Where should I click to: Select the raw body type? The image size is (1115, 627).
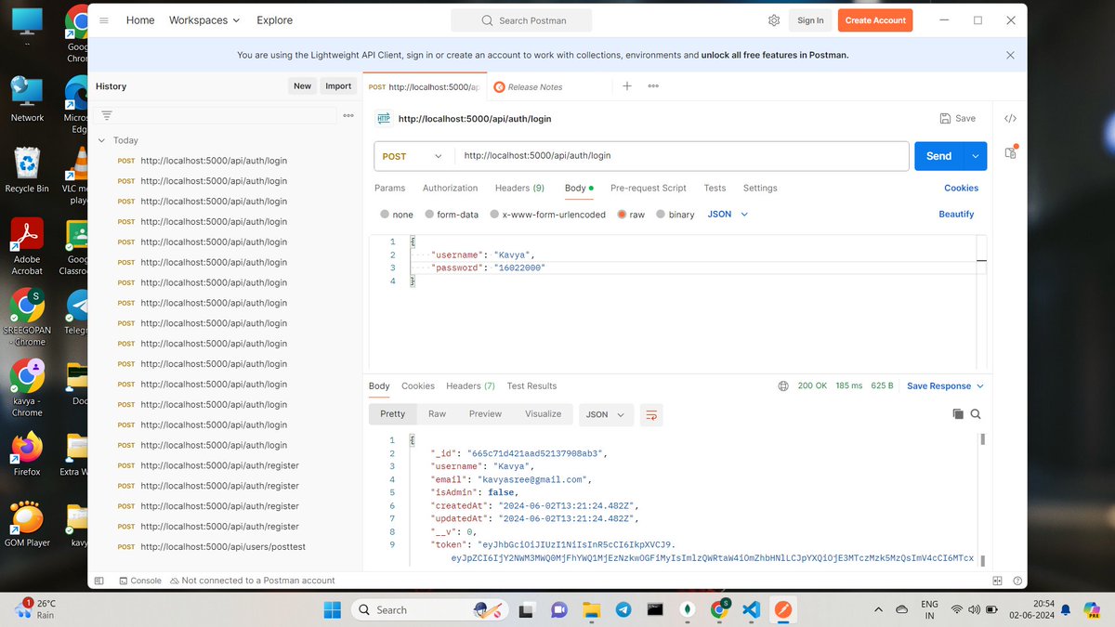tap(631, 215)
